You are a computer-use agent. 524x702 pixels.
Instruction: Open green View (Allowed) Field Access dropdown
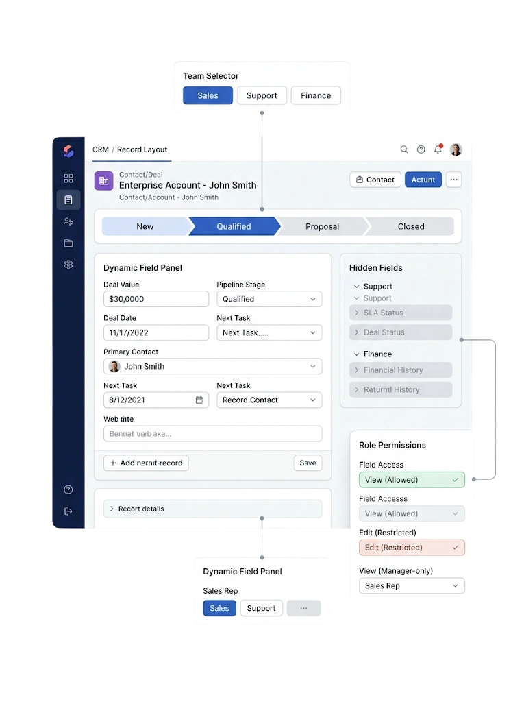(412, 480)
